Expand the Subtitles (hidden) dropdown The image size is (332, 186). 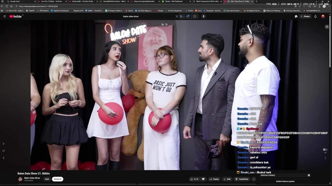click(309, 175)
